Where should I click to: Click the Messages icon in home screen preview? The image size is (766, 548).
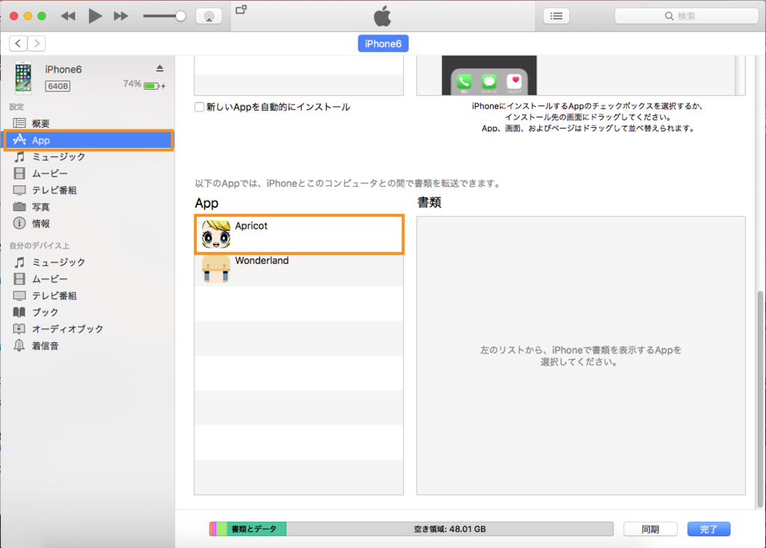point(489,81)
